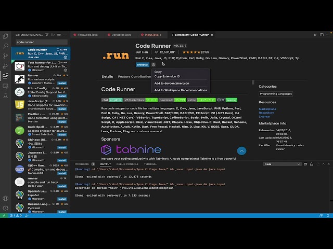333x249 pixels.
Task: Select the OUTPUT panel tab
Action: [x=106, y=164]
